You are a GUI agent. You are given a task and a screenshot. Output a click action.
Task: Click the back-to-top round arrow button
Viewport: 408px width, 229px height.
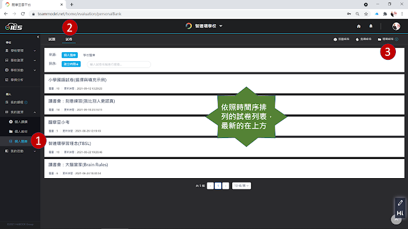point(396,219)
